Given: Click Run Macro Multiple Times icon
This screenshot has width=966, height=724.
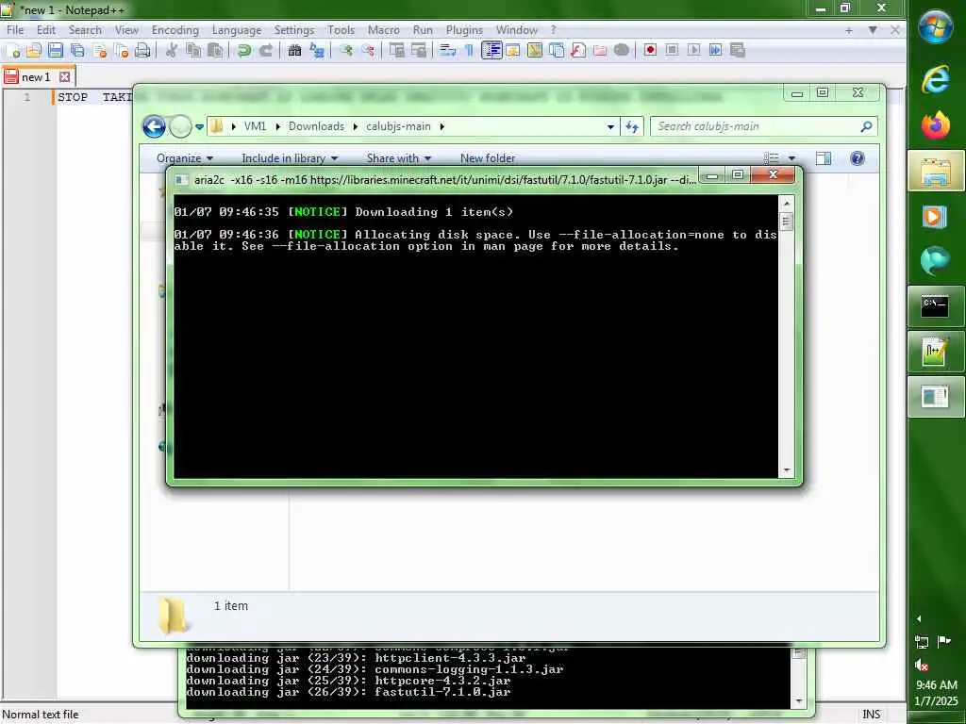Looking at the screenshot, I should pos(716,51).
